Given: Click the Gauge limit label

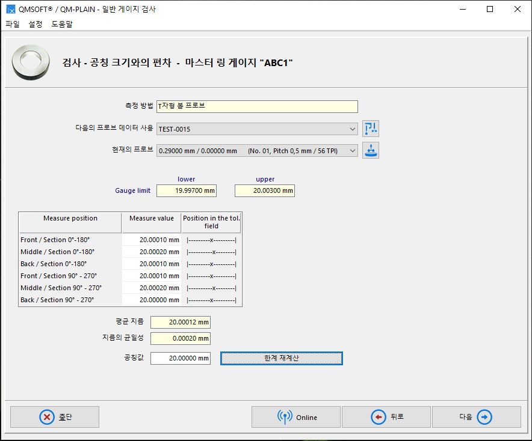Looking at the screenshot, I should point(132,190).
